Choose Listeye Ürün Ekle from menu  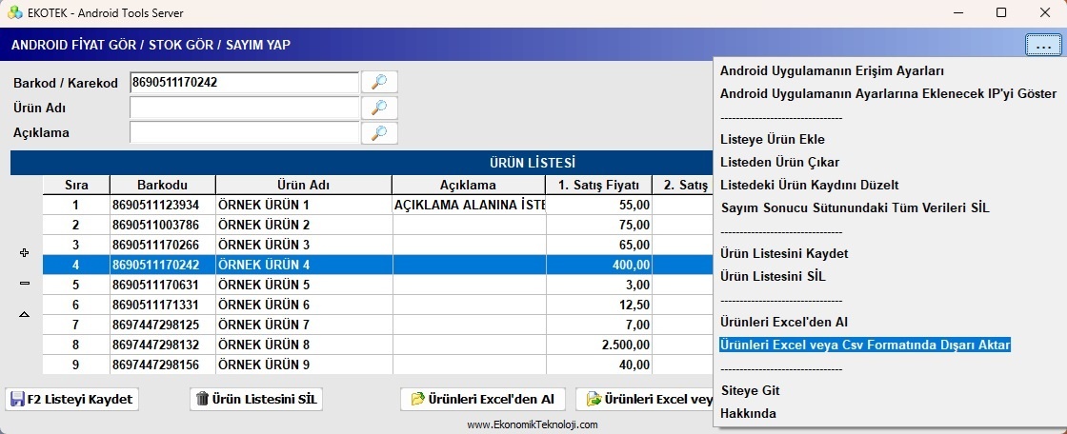(772, 139)
